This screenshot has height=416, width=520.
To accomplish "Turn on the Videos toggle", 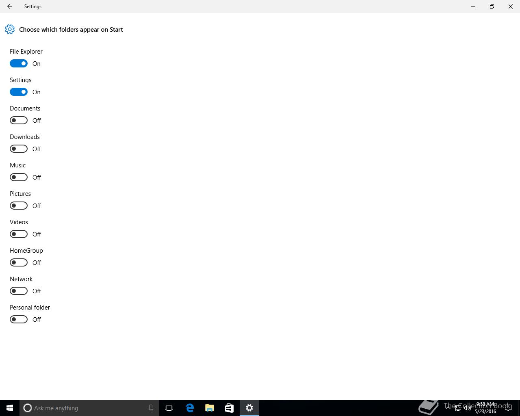I will coord(19,234).
